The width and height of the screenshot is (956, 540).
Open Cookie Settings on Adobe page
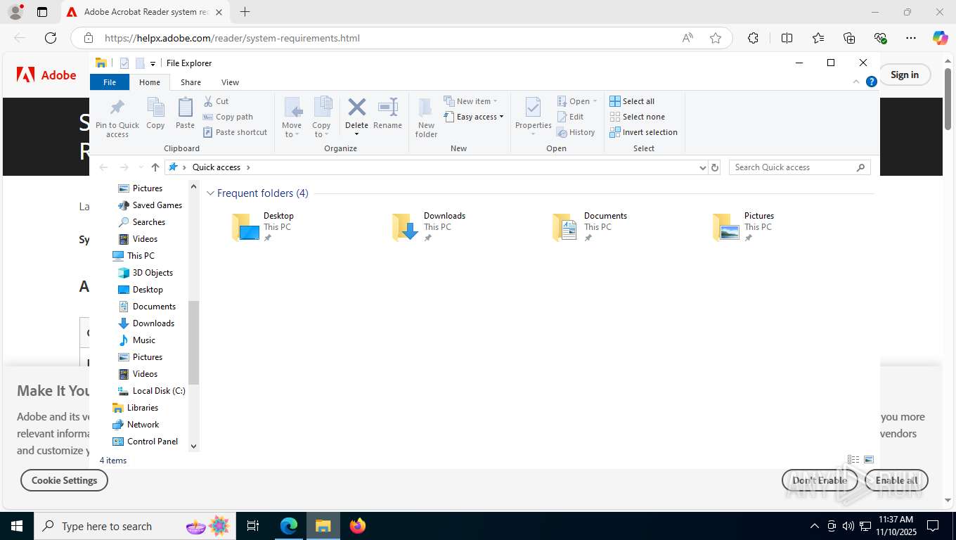pyautogui.click(x=64, y=480)
